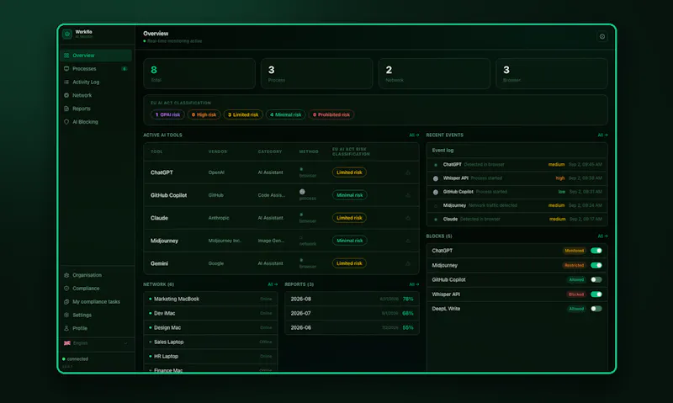Click the status icon of ChatGPT event
Image resolution: width=673 pixels, height=403 pixels.
436,165
